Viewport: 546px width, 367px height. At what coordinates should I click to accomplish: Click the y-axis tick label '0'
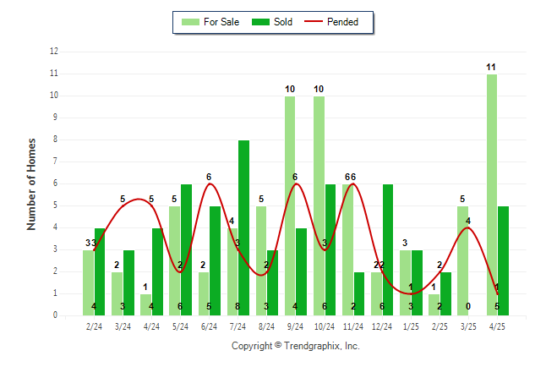55,315
